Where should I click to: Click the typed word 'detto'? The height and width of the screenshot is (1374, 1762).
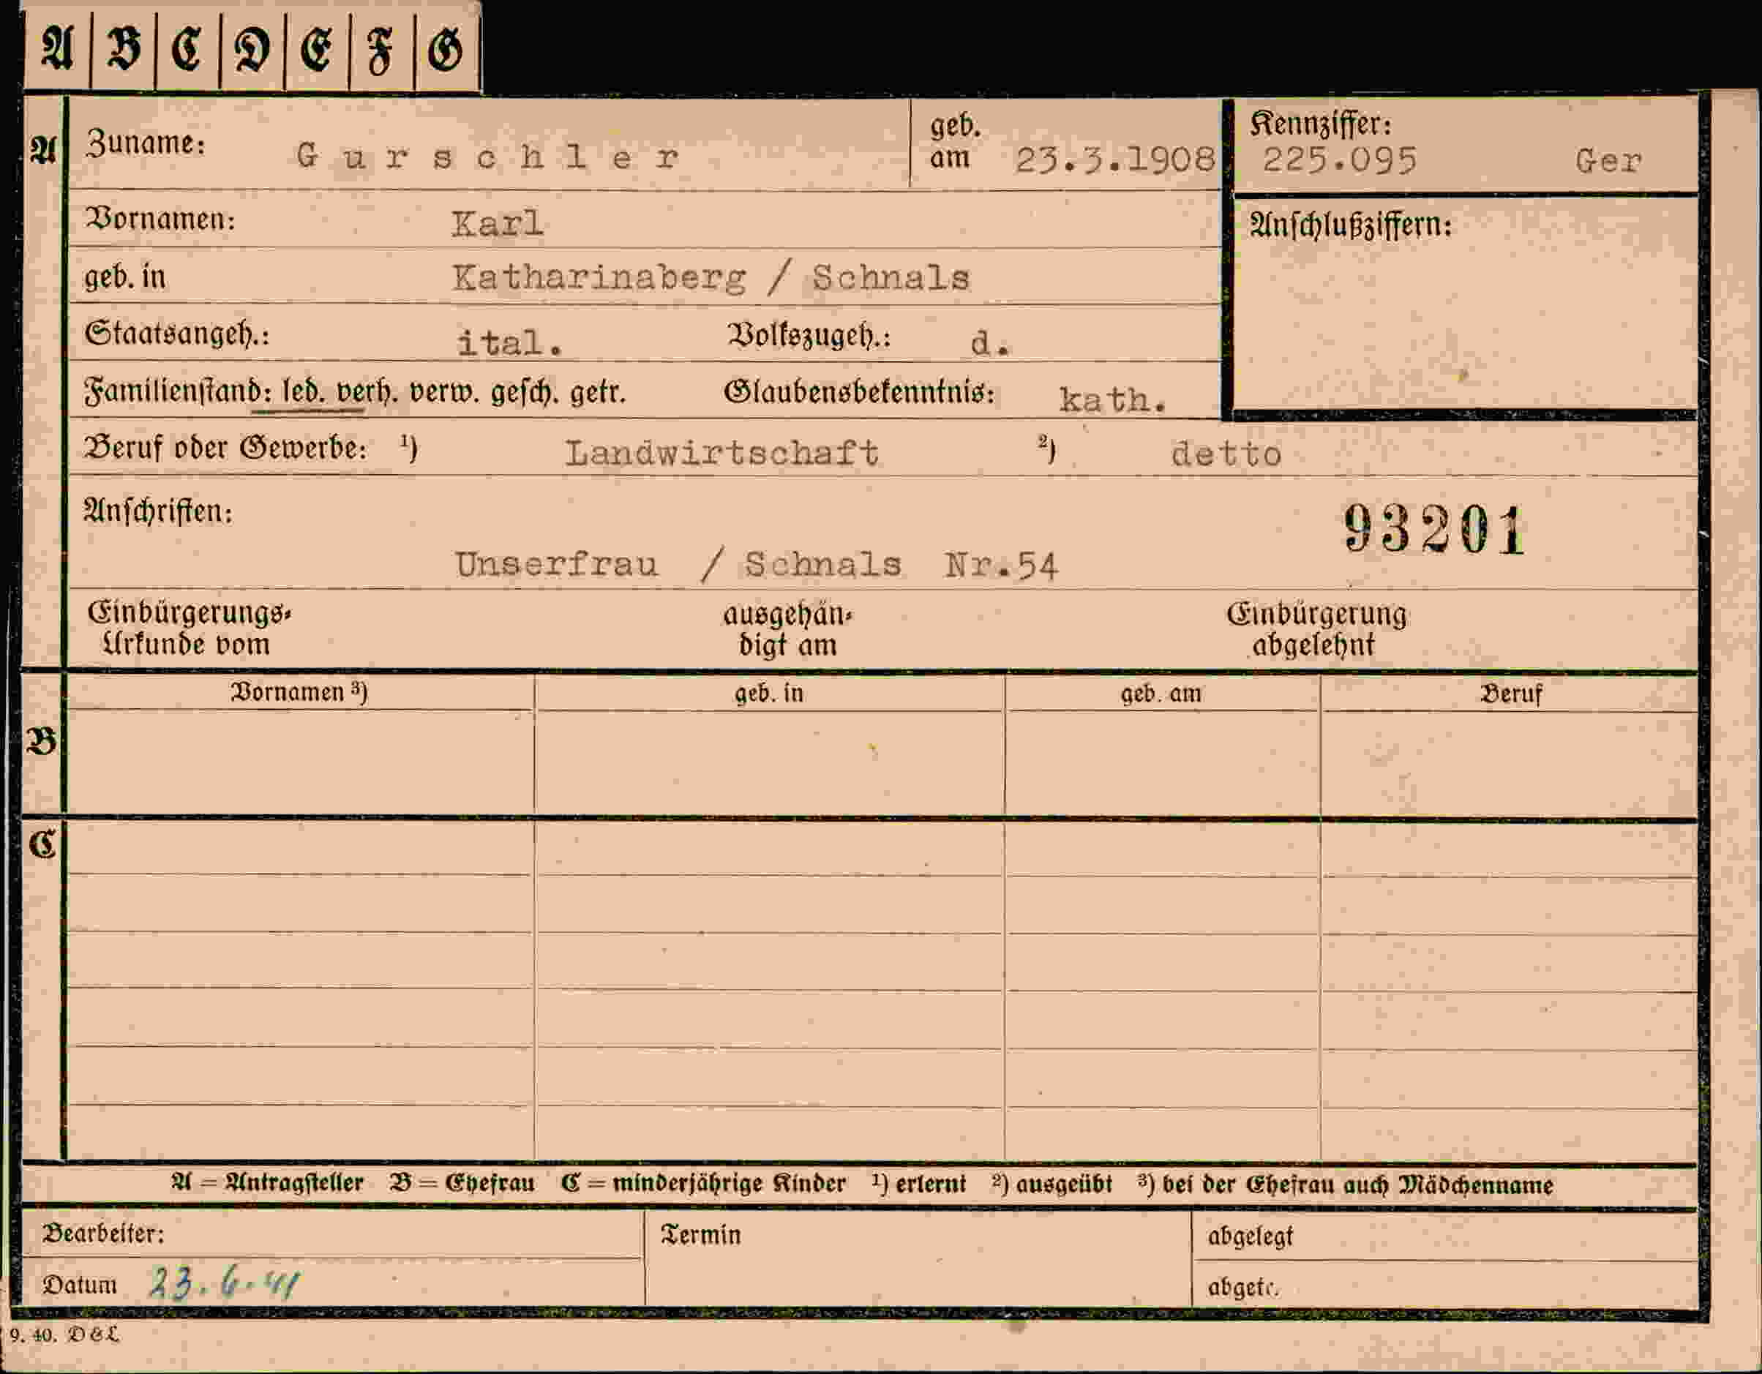coord(1226,454)
